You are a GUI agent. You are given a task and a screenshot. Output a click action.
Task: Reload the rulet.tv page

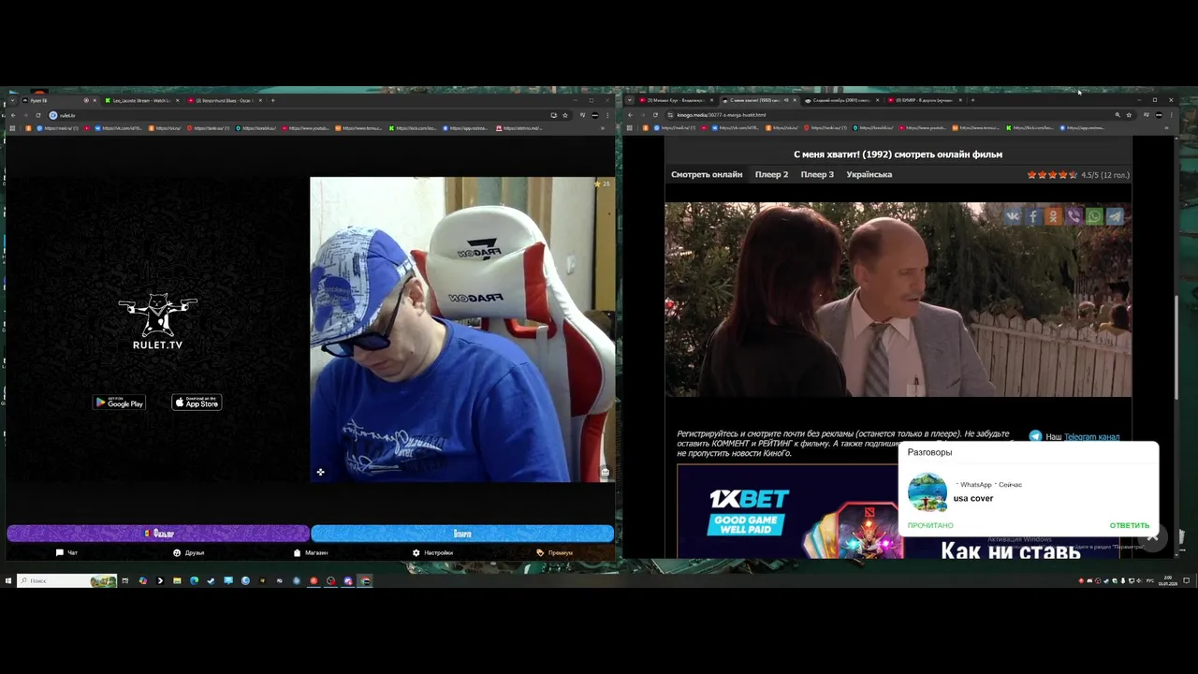pos(38,115)
